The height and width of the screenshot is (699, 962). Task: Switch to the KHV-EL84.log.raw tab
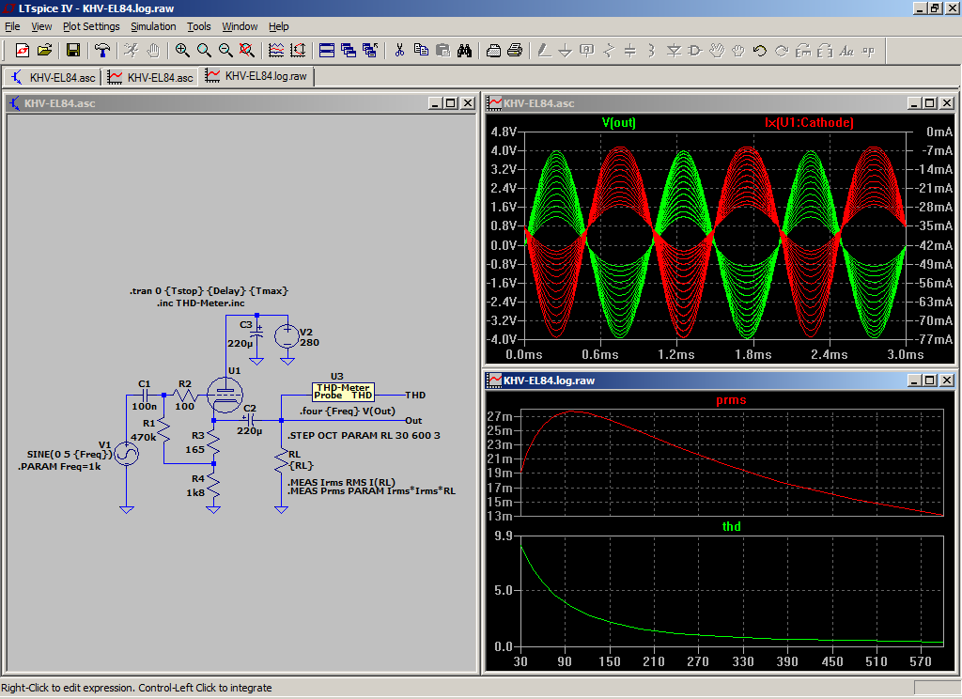coord(256,77)
